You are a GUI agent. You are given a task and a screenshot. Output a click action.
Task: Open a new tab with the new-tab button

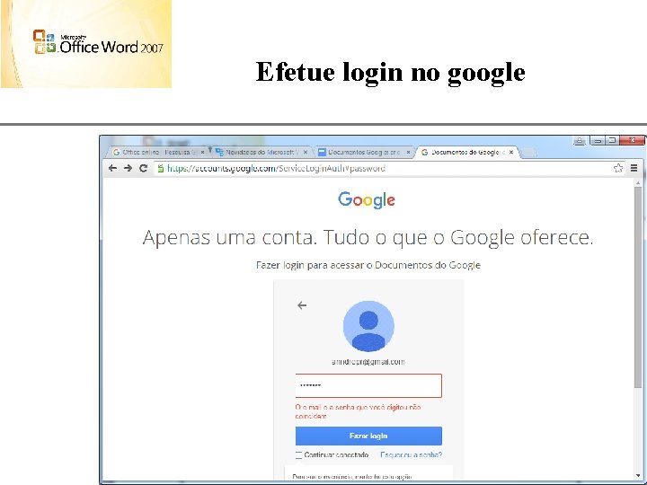point(529,153)
